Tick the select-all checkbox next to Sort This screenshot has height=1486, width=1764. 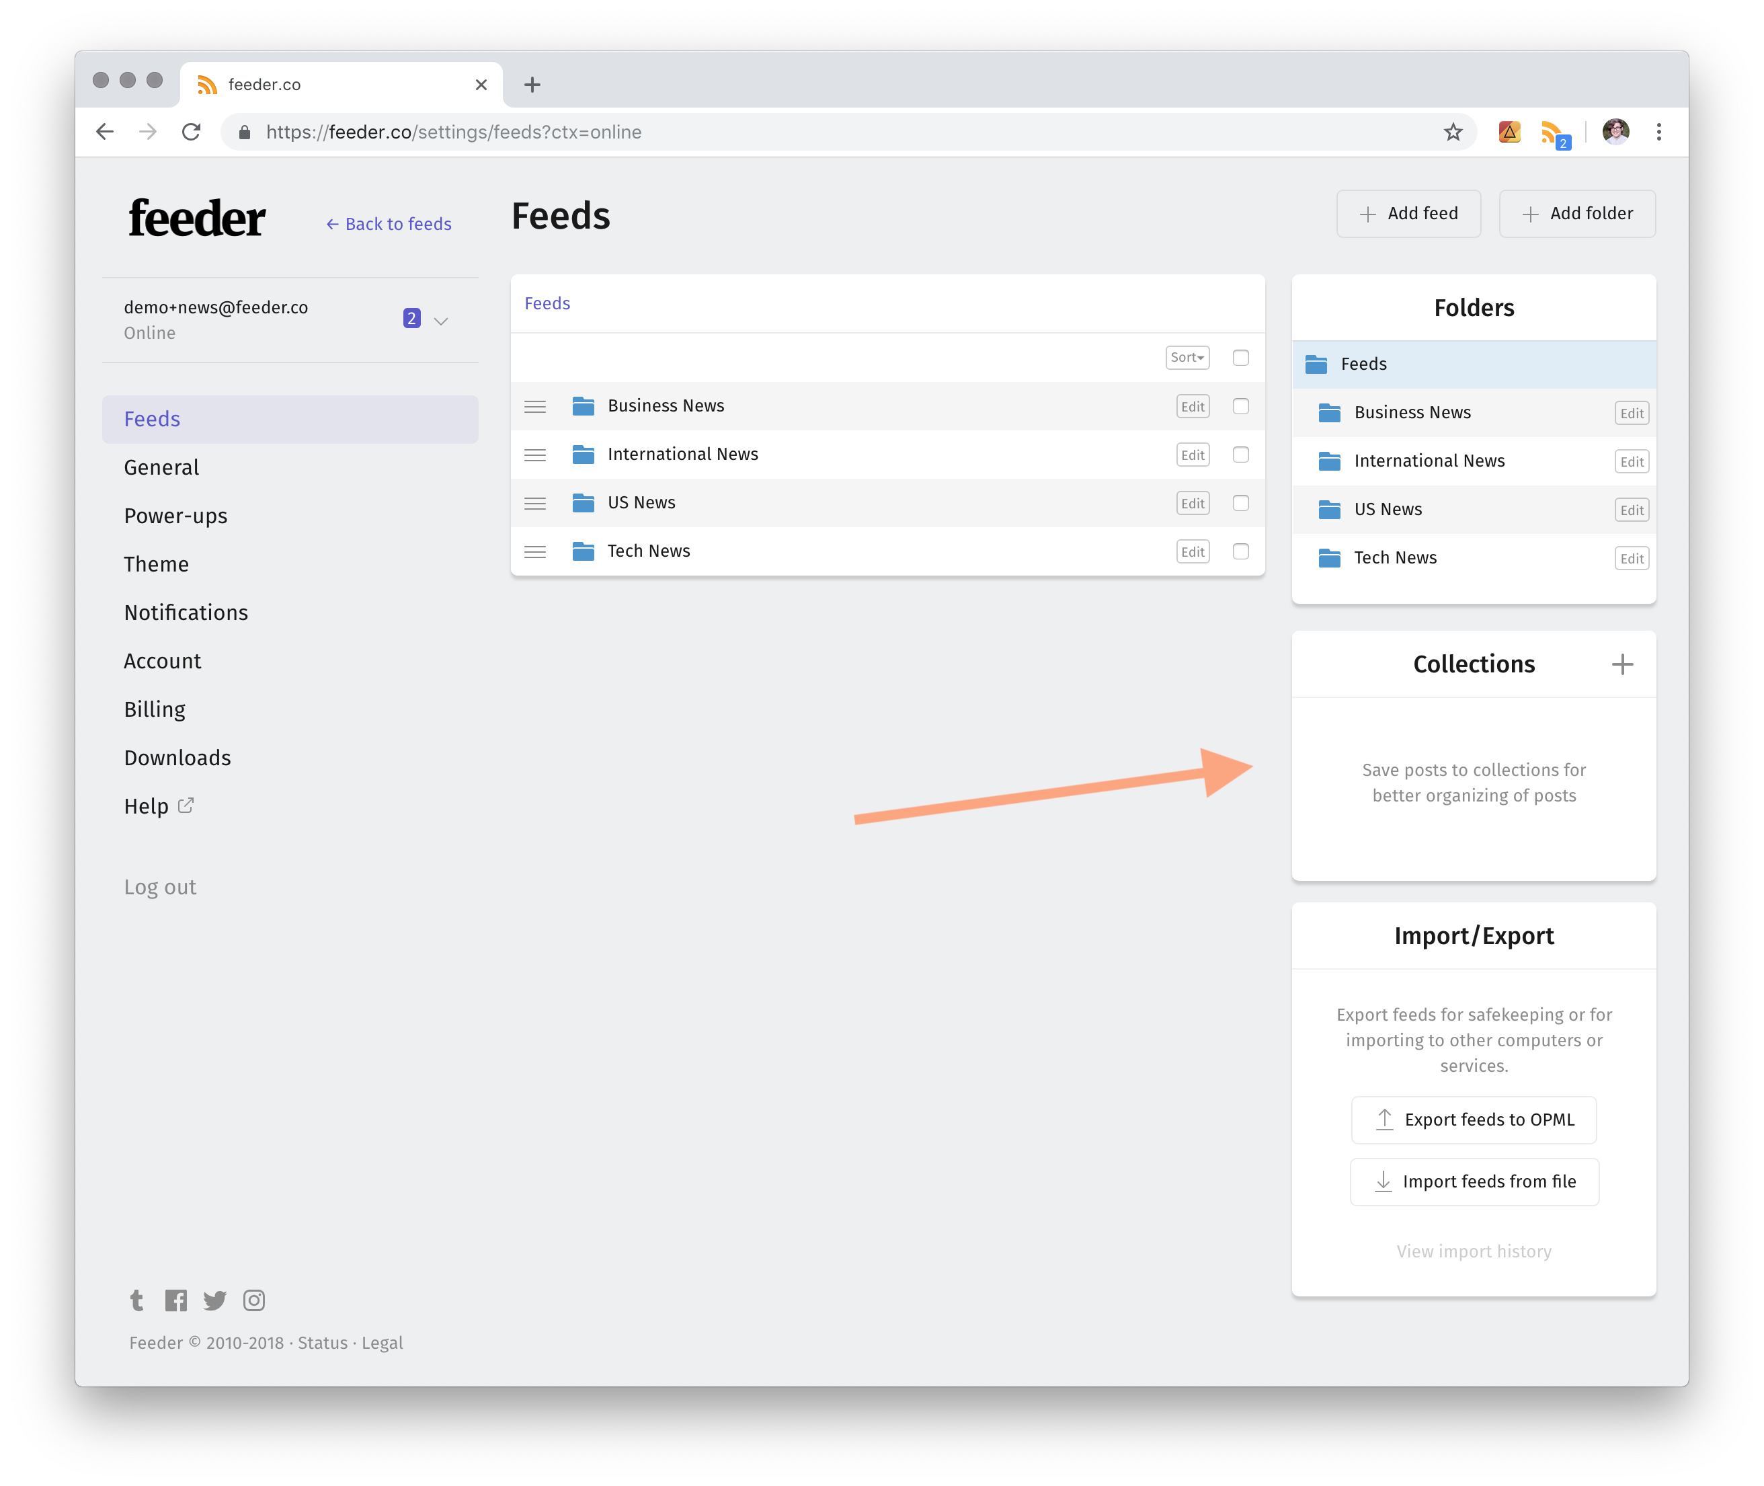click(x=1240, y=358)
